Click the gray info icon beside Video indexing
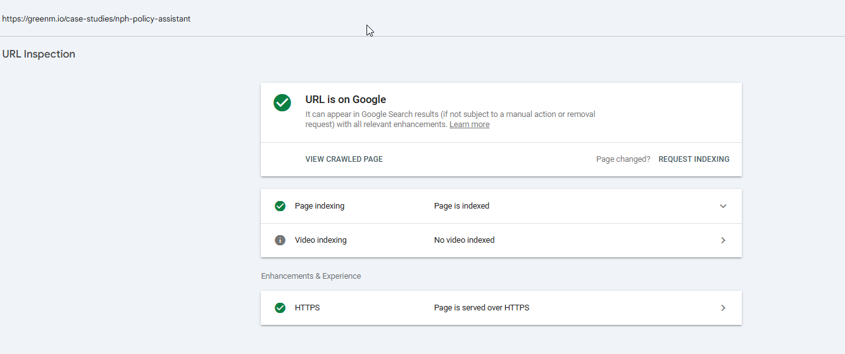Image resolution: width=845 pixels, height=354 pixels. 280,240
